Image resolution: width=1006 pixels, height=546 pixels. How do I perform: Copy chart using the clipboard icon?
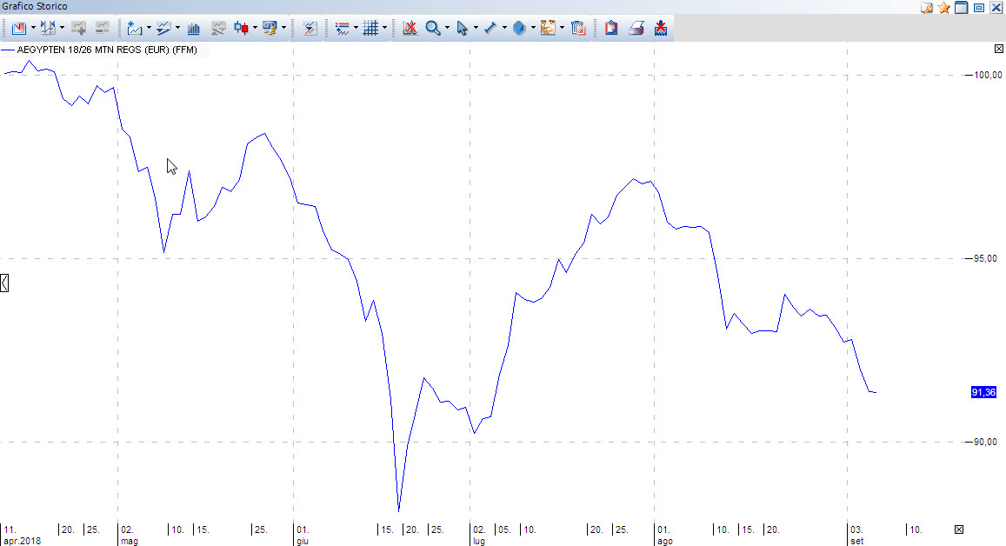[611, 28]
